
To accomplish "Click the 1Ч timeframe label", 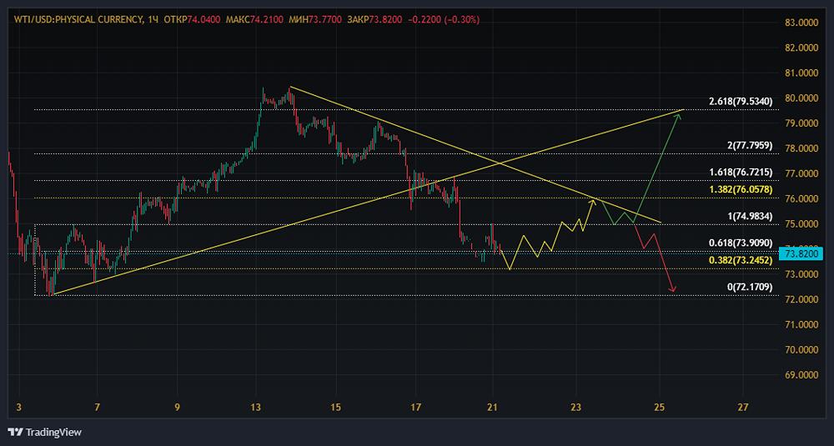I will point(153,20).
